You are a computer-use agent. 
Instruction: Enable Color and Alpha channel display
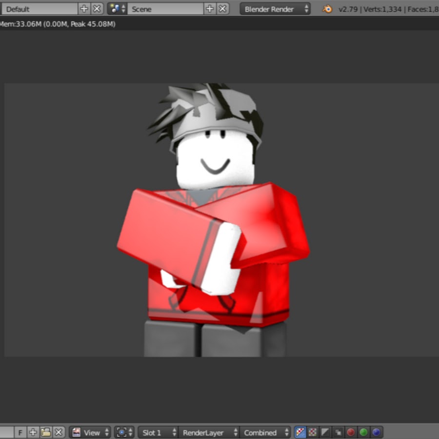(300, 432)
